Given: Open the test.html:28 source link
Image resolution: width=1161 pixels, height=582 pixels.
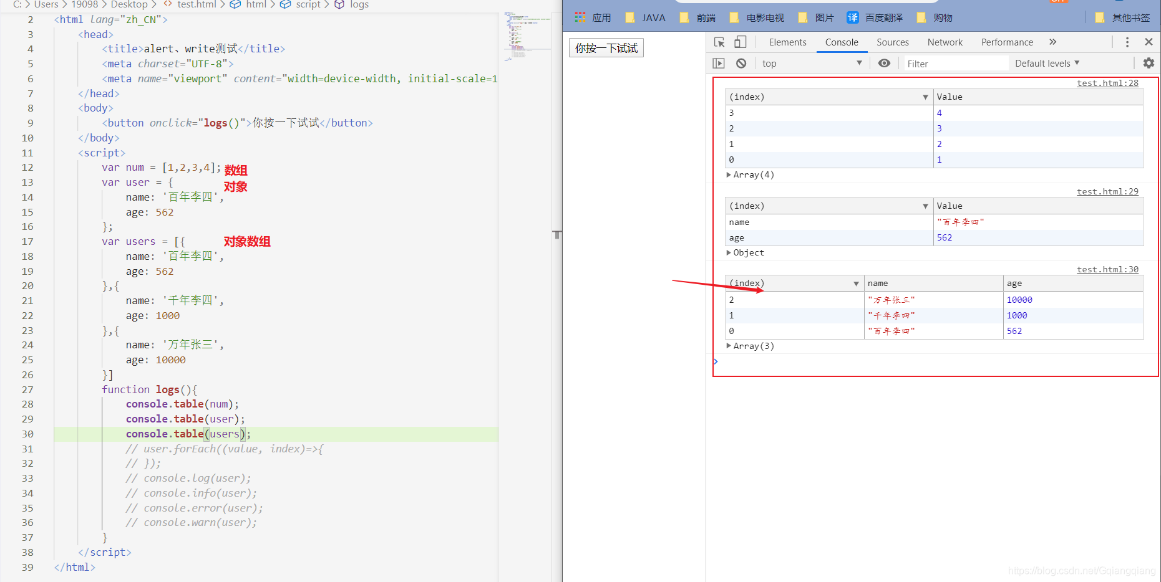Looking at the screenshot, I should pos(1107,83).
